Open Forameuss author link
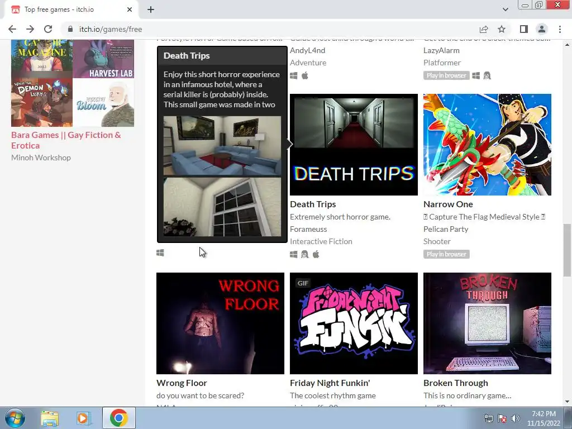The width and height of the screenshot is (572, 429). pyautogui.click(x=308, y=229)
